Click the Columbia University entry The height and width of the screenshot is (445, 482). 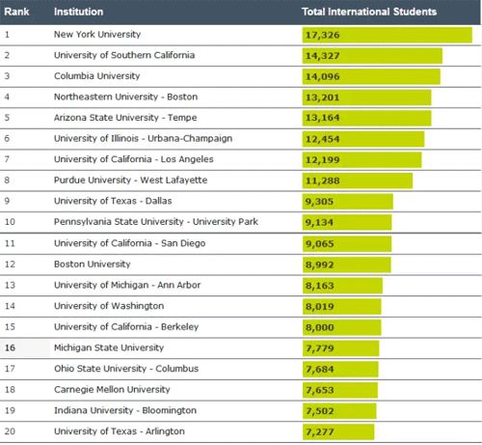point(97,76)
